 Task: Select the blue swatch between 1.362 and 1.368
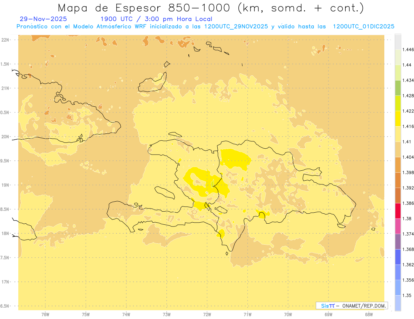[x=398, y=257]
